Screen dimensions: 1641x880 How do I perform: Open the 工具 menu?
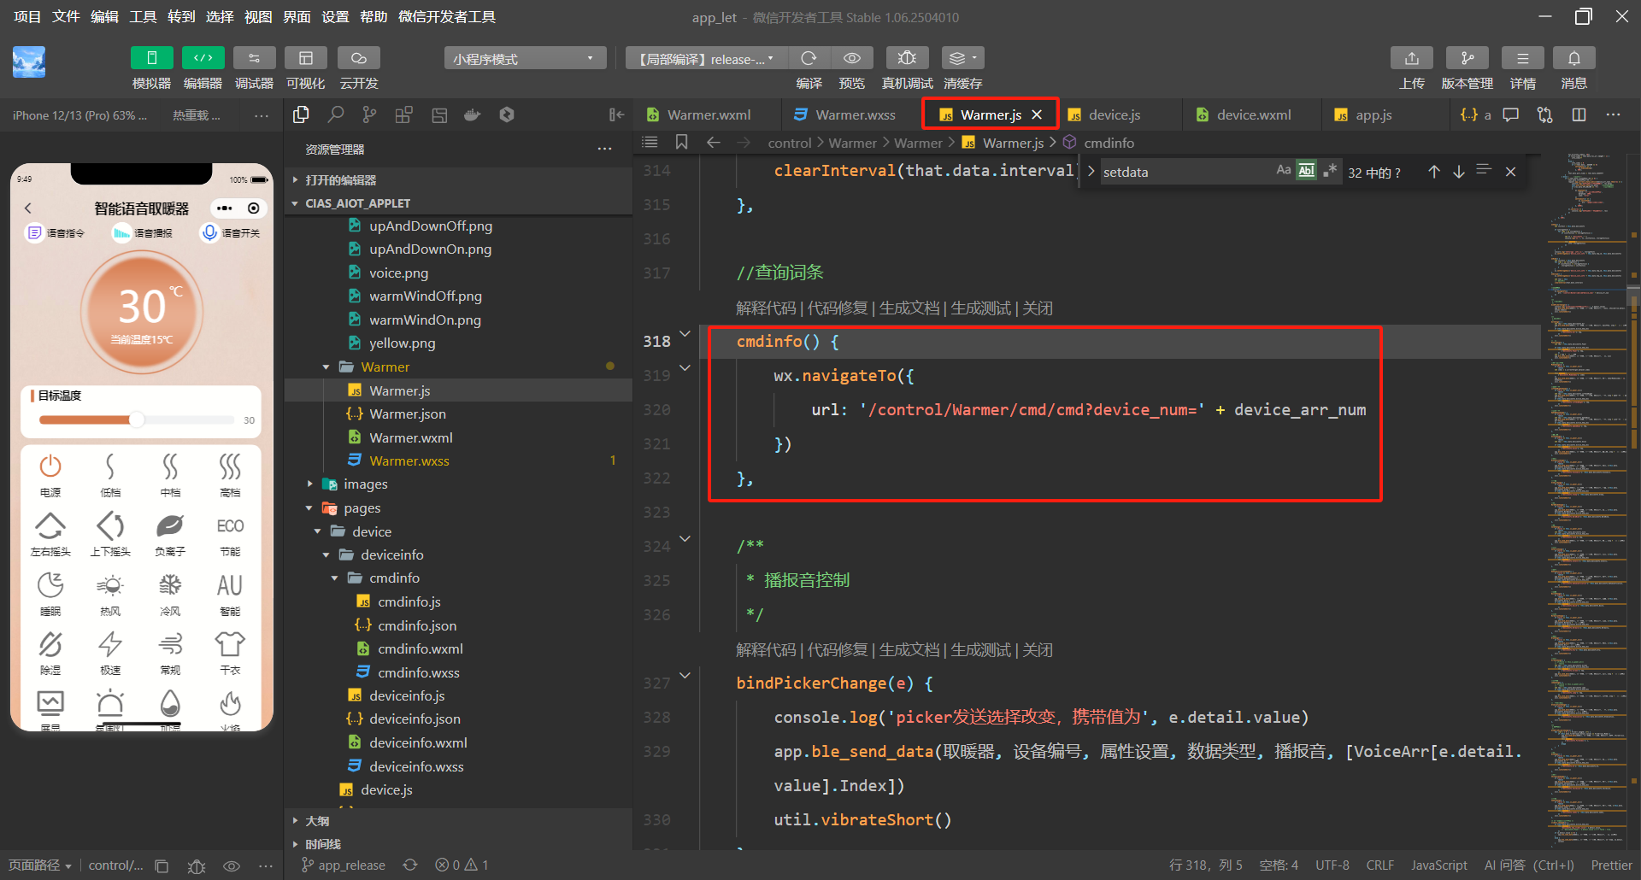[143, 17]
